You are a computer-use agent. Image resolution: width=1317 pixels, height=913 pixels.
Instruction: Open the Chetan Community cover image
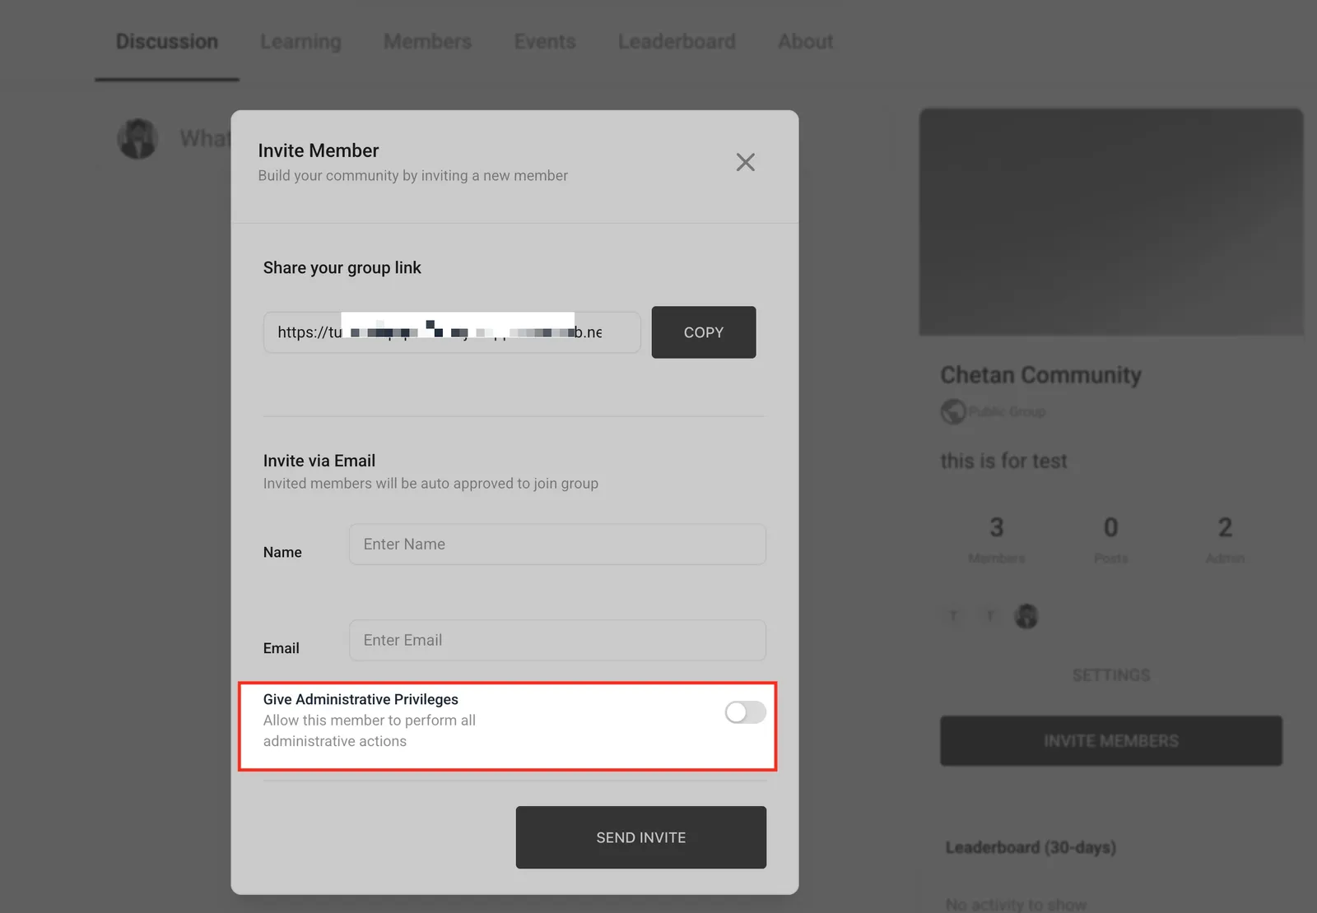(1110, 222)
